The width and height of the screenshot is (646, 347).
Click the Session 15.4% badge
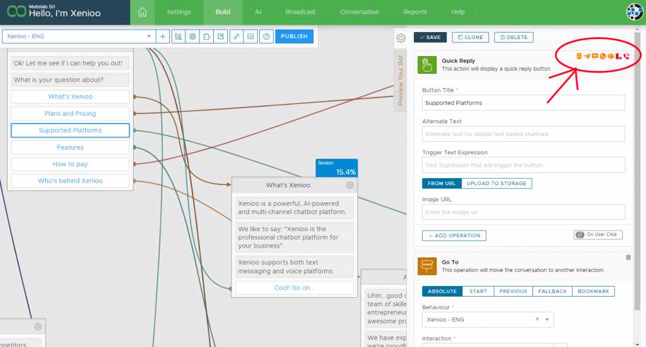coord(337,168)
